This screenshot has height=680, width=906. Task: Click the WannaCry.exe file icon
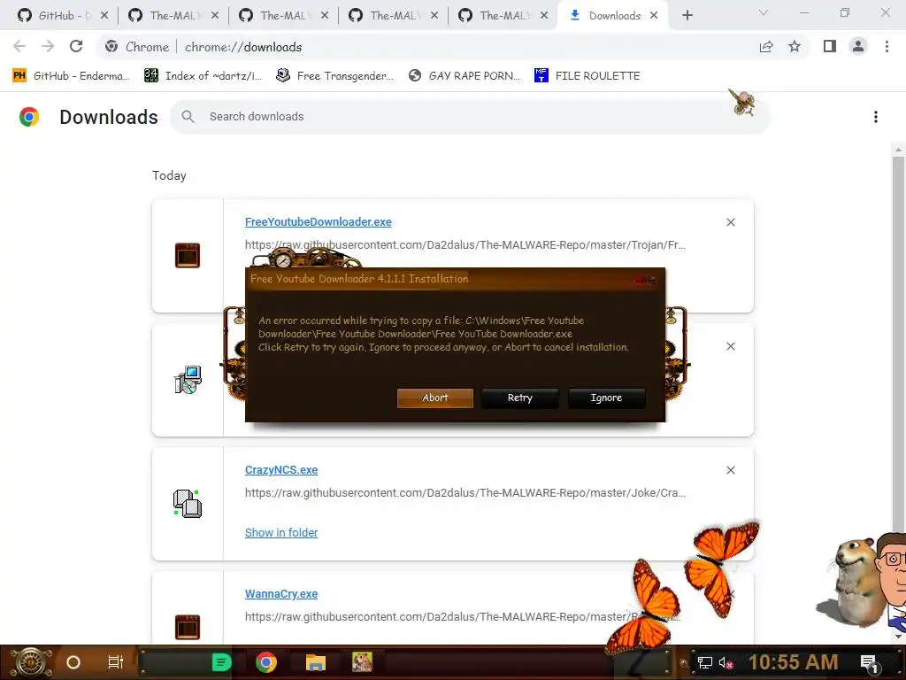tap(188, 627)
